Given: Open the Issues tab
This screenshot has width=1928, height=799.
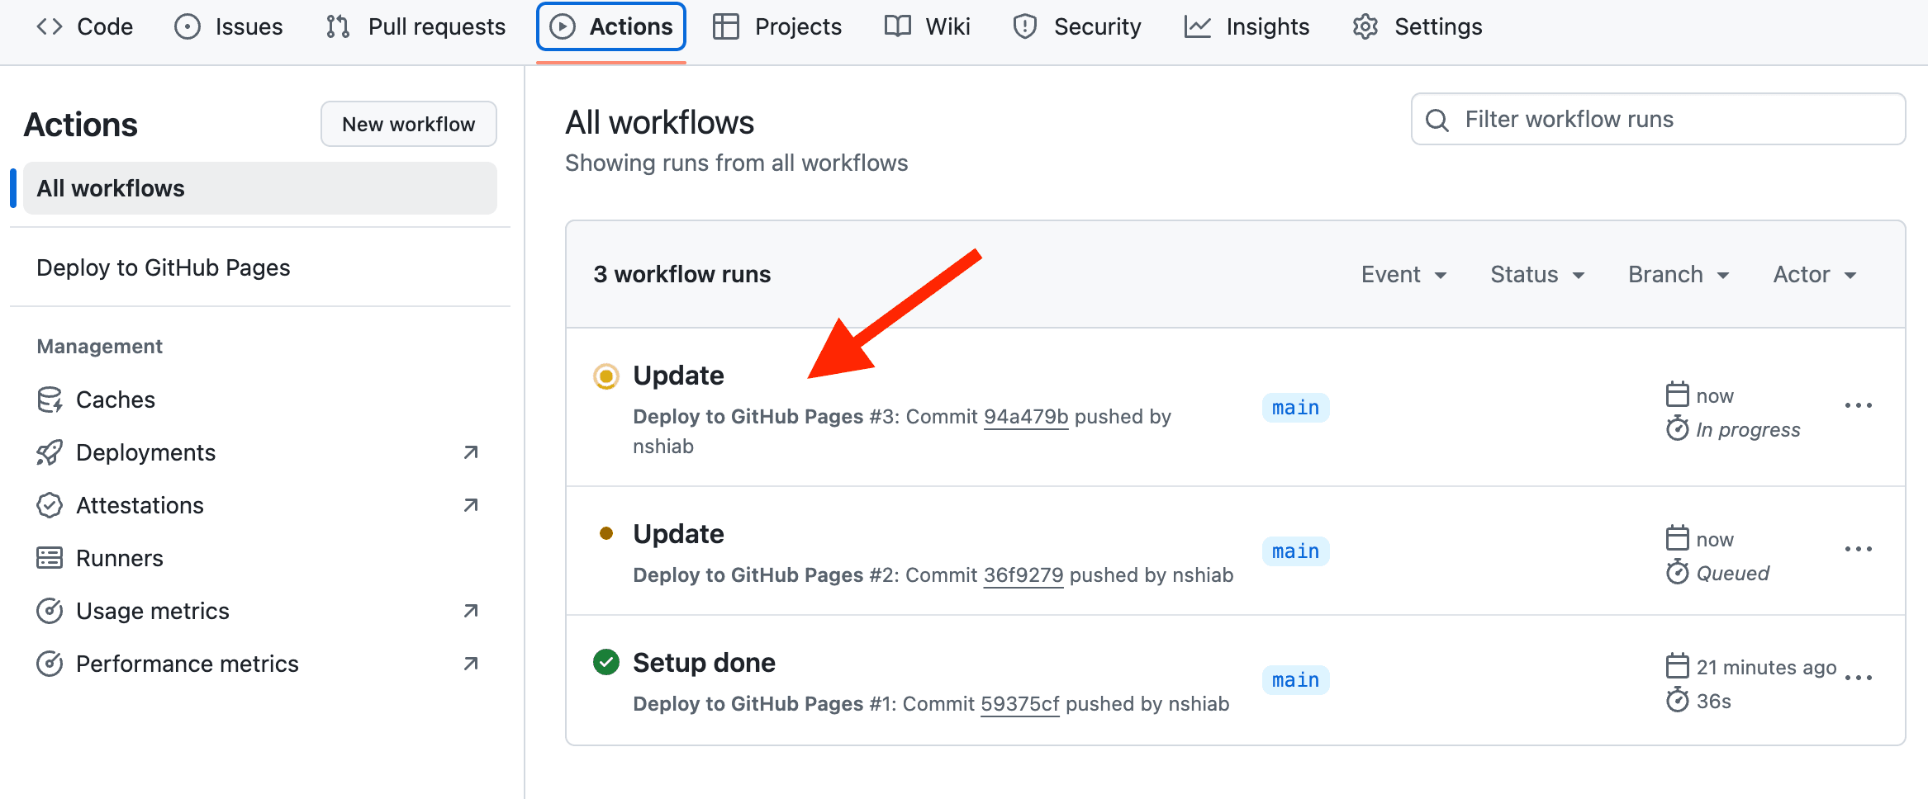Looking at the screenshot, I should coord(229,26).
